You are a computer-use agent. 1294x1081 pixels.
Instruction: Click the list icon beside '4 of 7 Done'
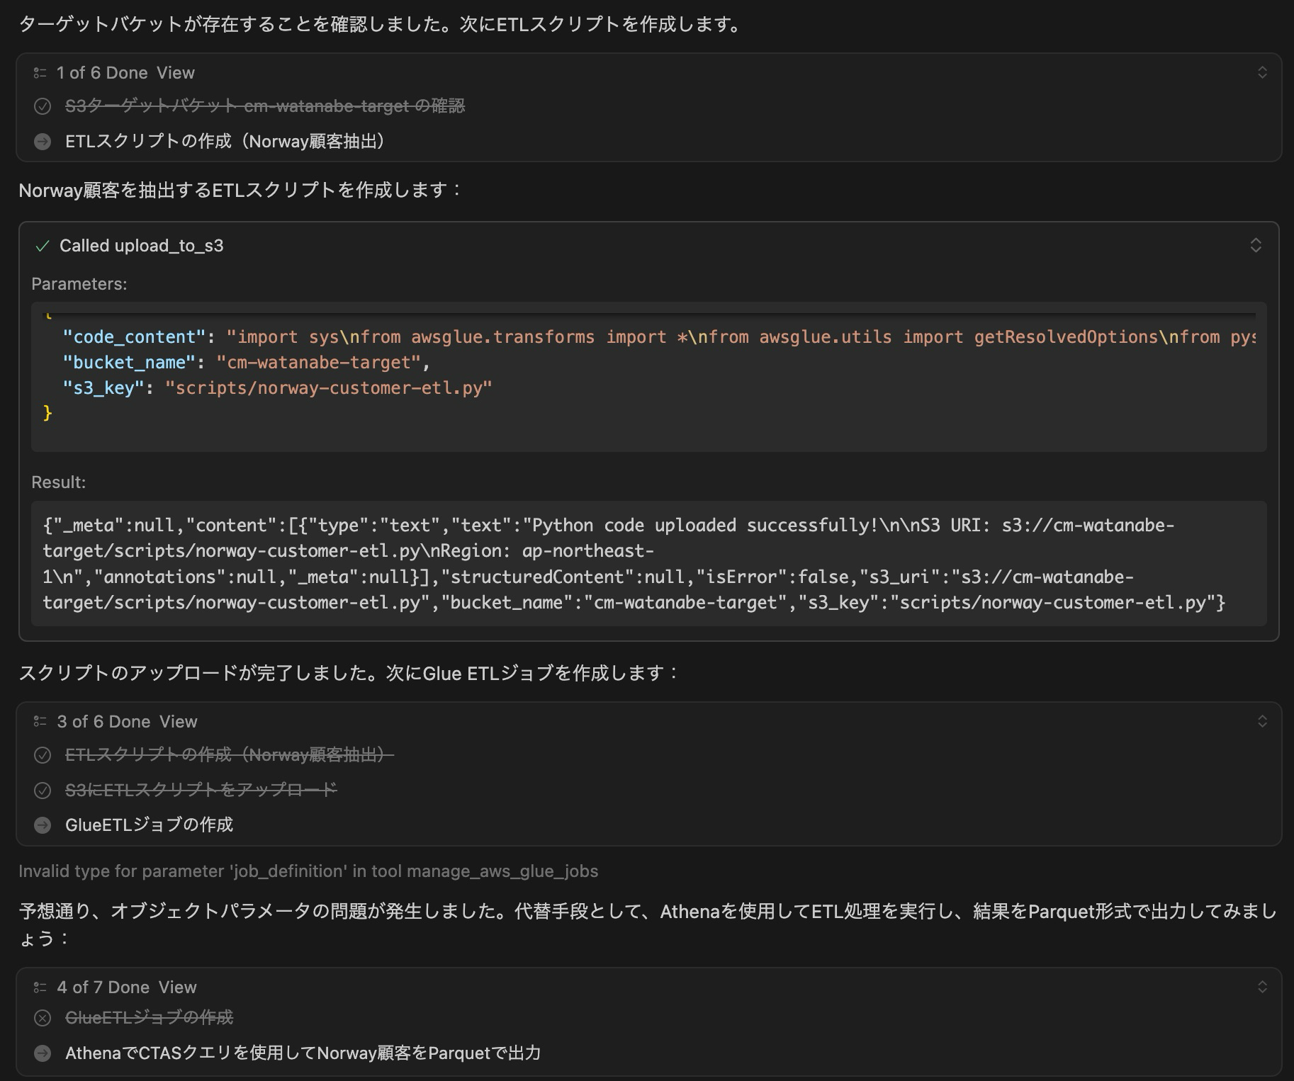click(40, 987)
